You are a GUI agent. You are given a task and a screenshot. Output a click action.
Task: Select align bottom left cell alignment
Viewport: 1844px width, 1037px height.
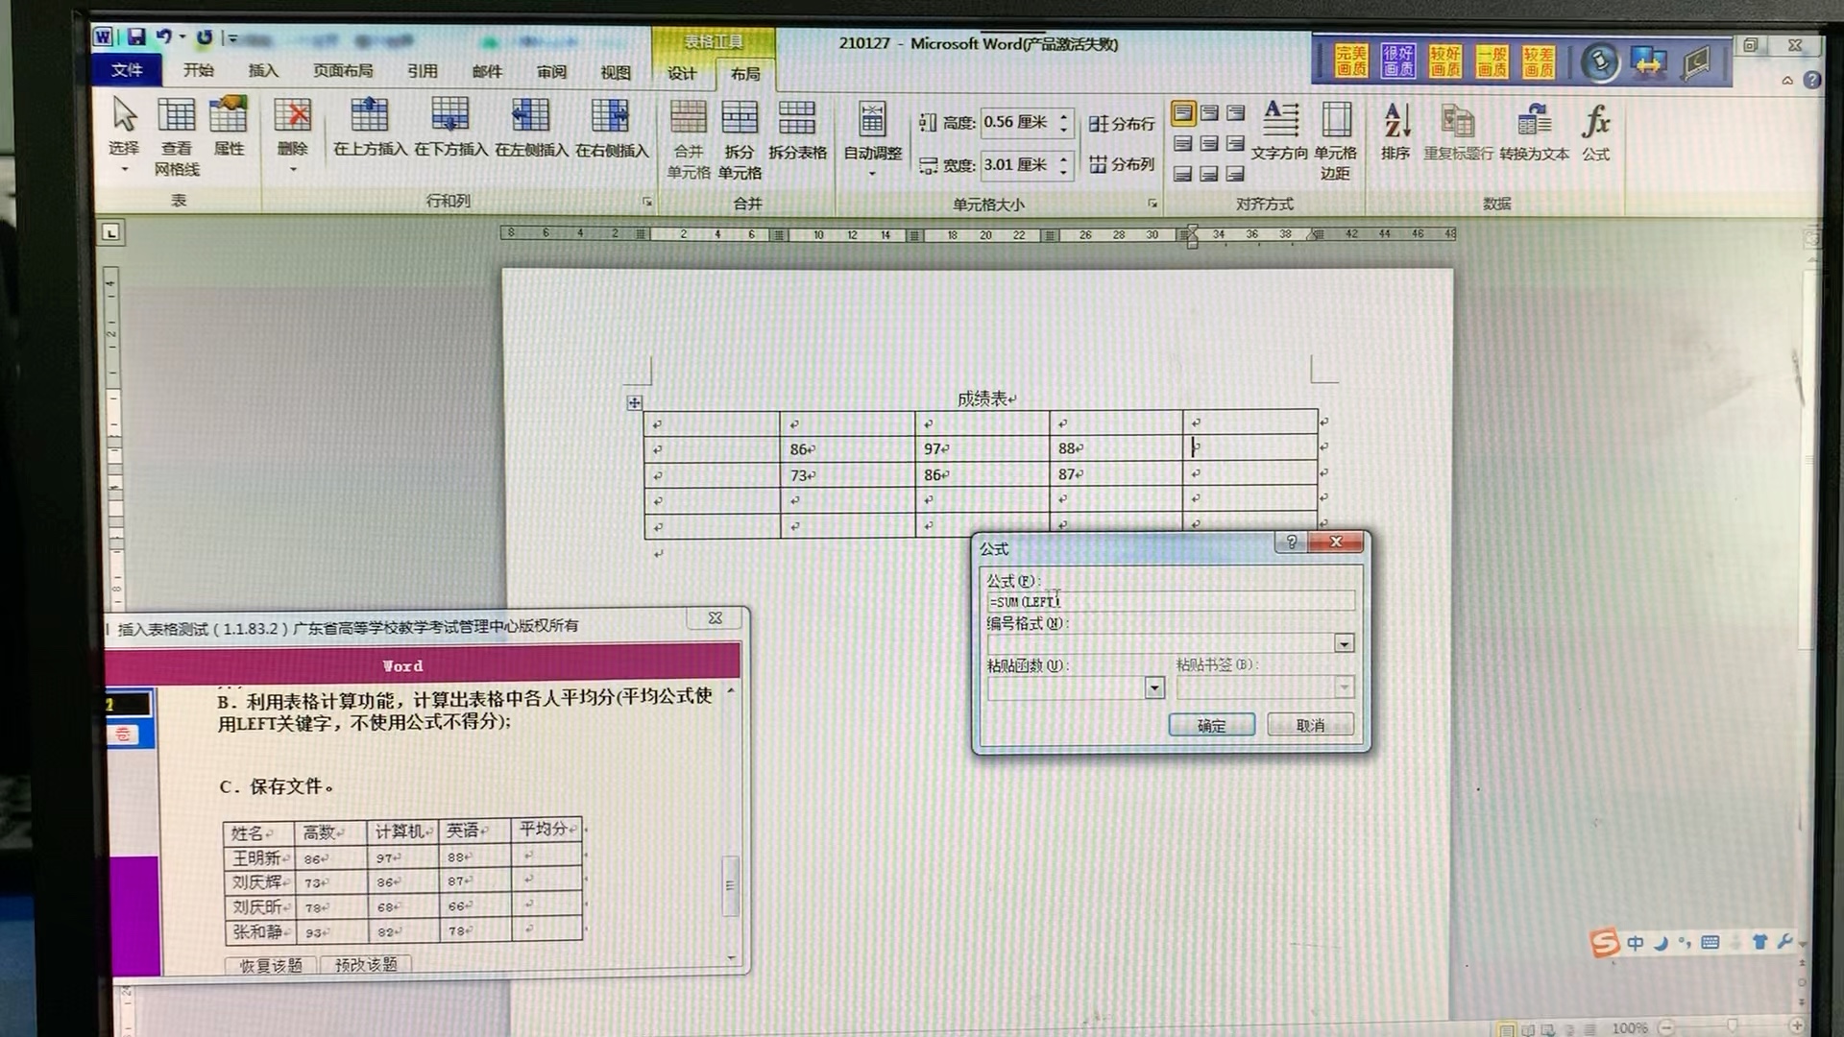[1183, 174]
